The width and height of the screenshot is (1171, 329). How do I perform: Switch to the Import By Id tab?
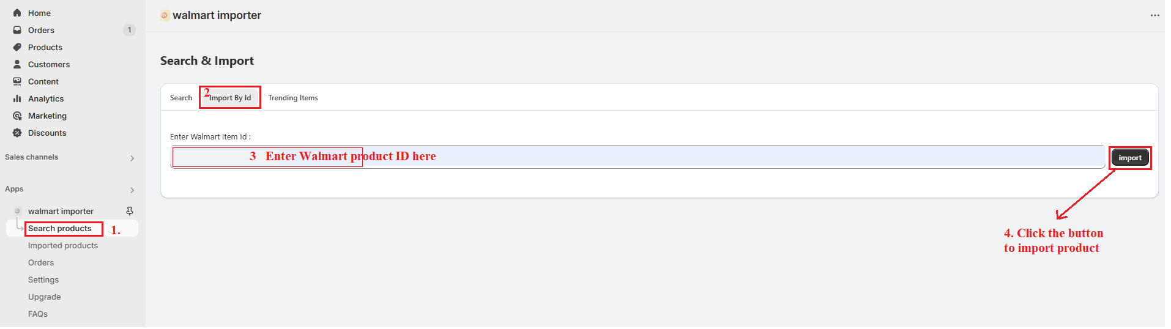pyautogui.click(x=230, y=98)
